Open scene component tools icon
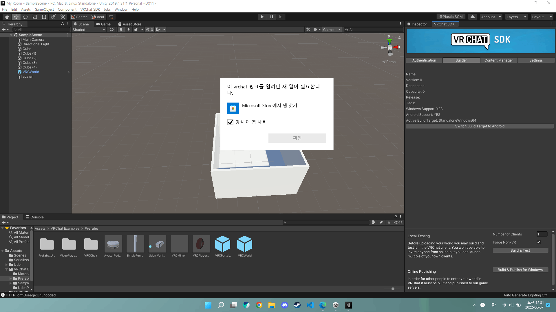 (x=308, y=29)
